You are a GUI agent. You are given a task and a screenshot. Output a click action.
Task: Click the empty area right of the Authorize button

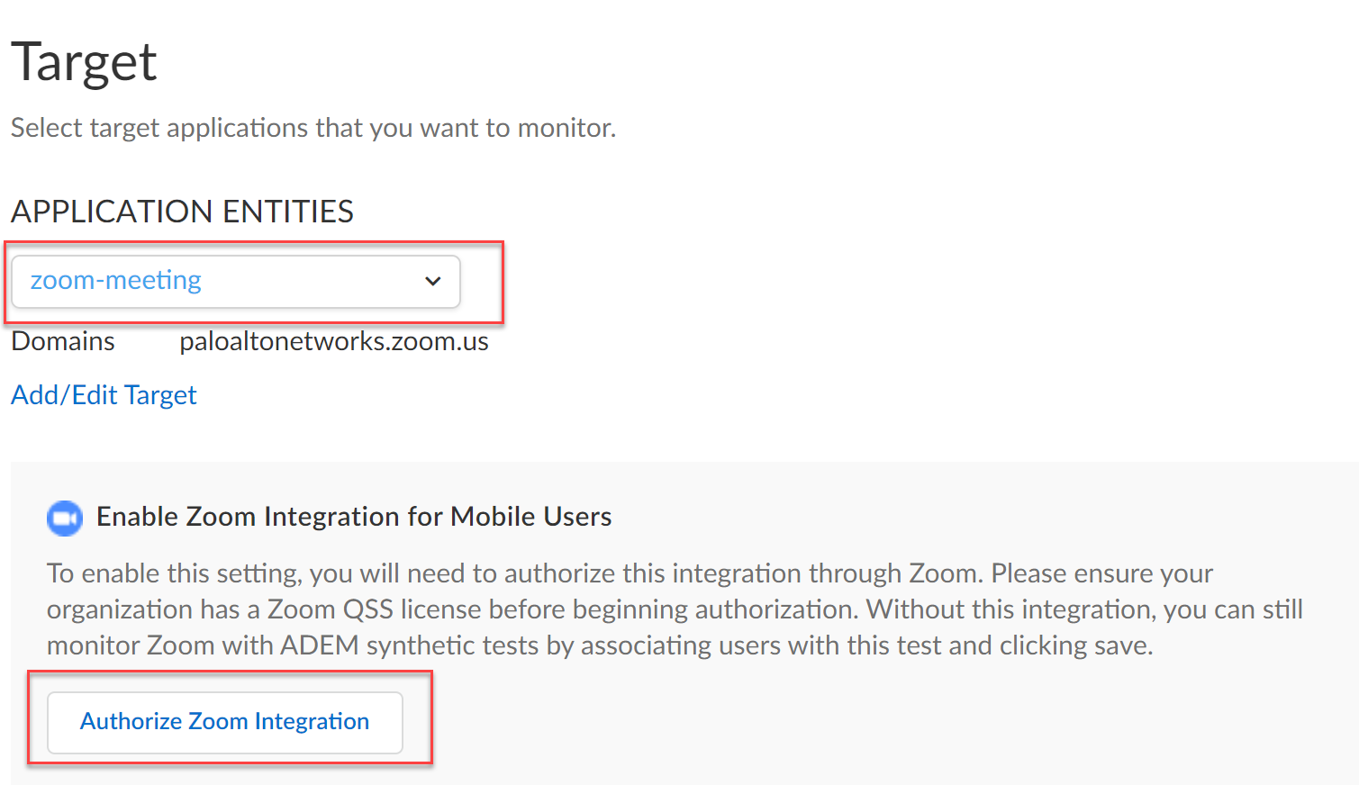[811, 723]
